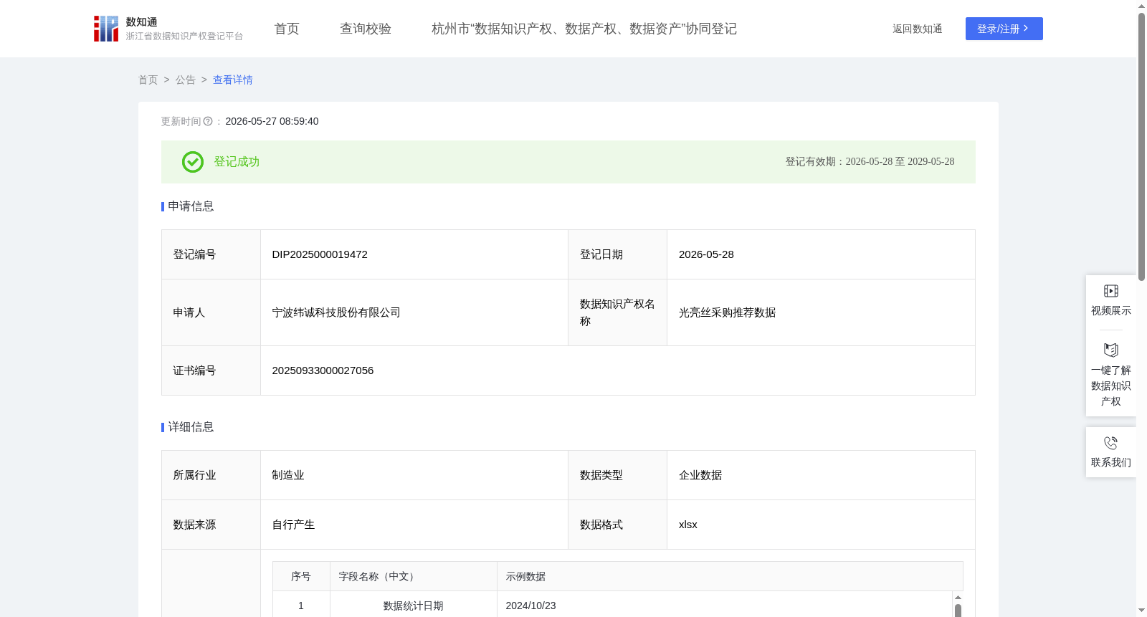Click the page vertical scrollbar thumb
Image resolution: width=1147 pixels, height=617 pixels.
1141,147
